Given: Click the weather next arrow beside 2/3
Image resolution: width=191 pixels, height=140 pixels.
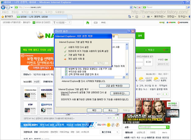Looking at the screenshot, I should [x=166, y=94].
